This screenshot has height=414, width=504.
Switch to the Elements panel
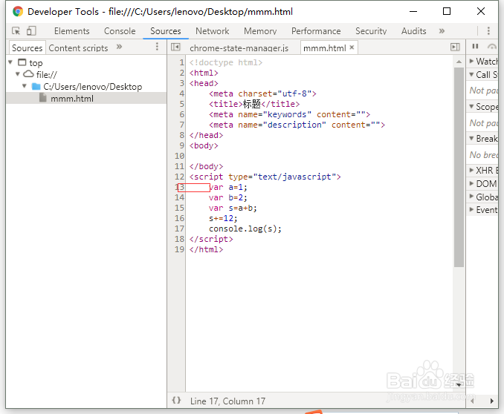pos(71,31)
